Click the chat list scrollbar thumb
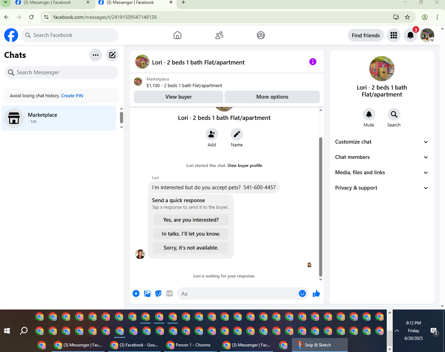Image resolution: width=445 pixels, height=352 pixels. point(121,117)
